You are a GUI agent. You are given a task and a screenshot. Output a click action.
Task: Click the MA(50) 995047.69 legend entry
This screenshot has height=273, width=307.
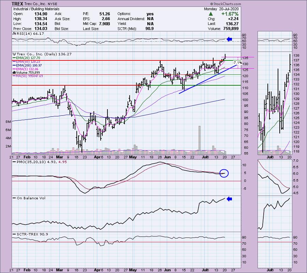29,76
